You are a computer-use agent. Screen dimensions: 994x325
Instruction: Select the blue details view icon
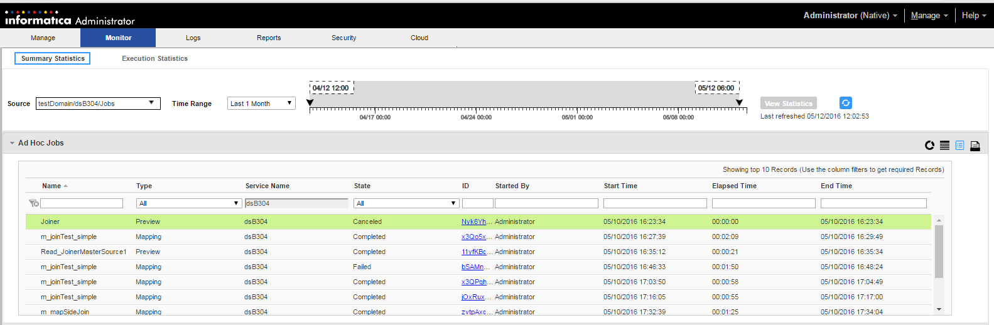(x=959, y=146)
